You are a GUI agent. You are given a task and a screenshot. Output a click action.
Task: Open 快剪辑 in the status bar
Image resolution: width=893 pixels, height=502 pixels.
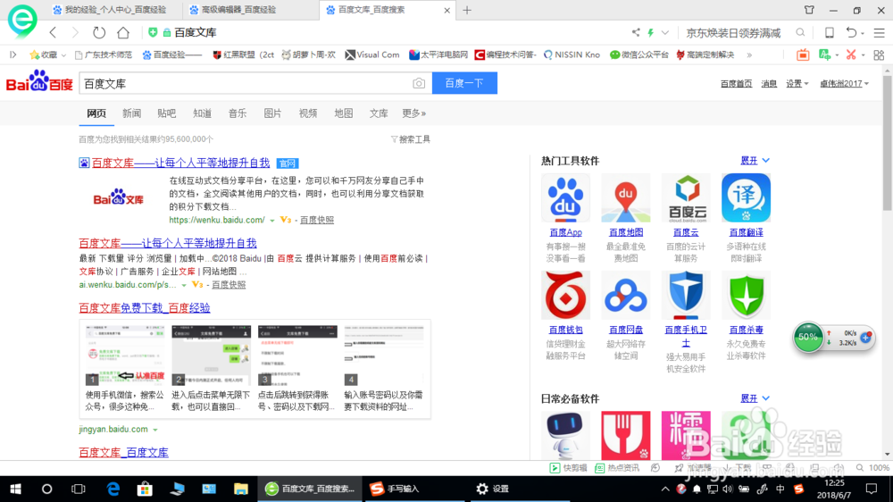(x=568, y=468)
